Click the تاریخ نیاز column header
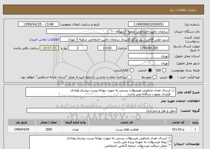Screen dimensions: 210x149 (22, 122)
